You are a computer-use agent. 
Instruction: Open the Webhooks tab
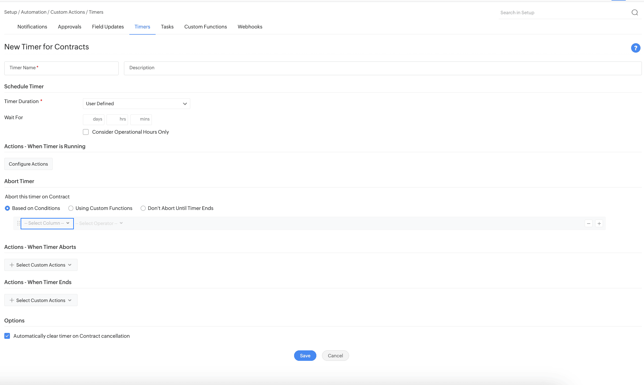point(250,27)
